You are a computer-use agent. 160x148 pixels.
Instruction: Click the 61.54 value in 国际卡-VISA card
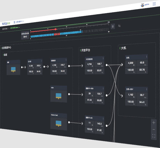tap(89, 100)
